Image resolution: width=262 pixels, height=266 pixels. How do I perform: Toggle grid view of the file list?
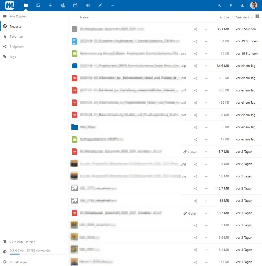pyautogui.click(x=257, y=16)
